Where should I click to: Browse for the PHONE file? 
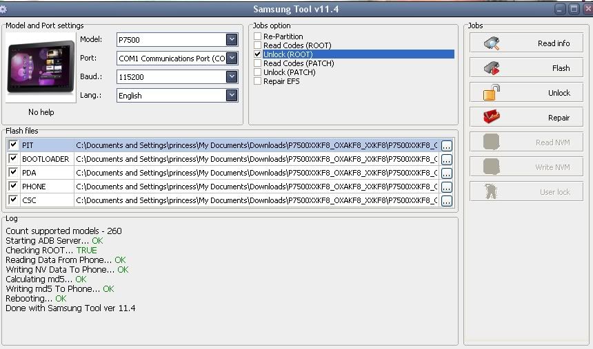click(x=447, y=187)
